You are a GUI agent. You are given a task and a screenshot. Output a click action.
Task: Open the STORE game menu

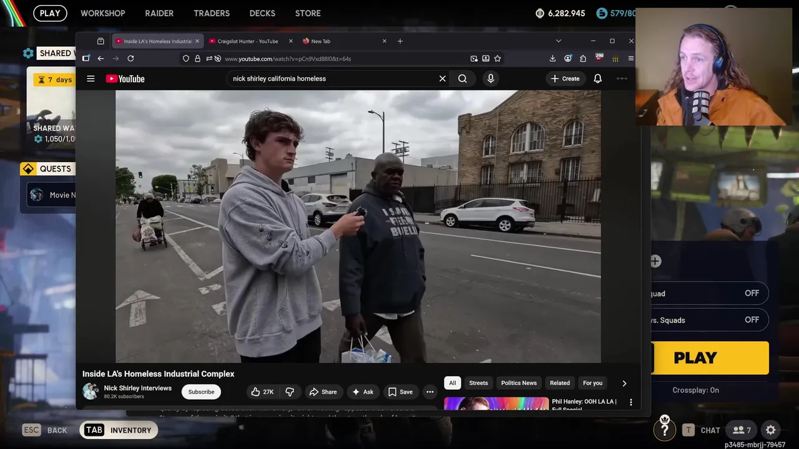308,13
